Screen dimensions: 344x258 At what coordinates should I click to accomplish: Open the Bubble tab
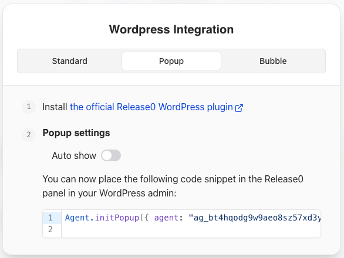tap(273, 61)
